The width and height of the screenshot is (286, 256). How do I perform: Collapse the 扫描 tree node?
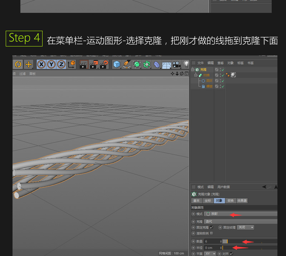tap(196, 75)
